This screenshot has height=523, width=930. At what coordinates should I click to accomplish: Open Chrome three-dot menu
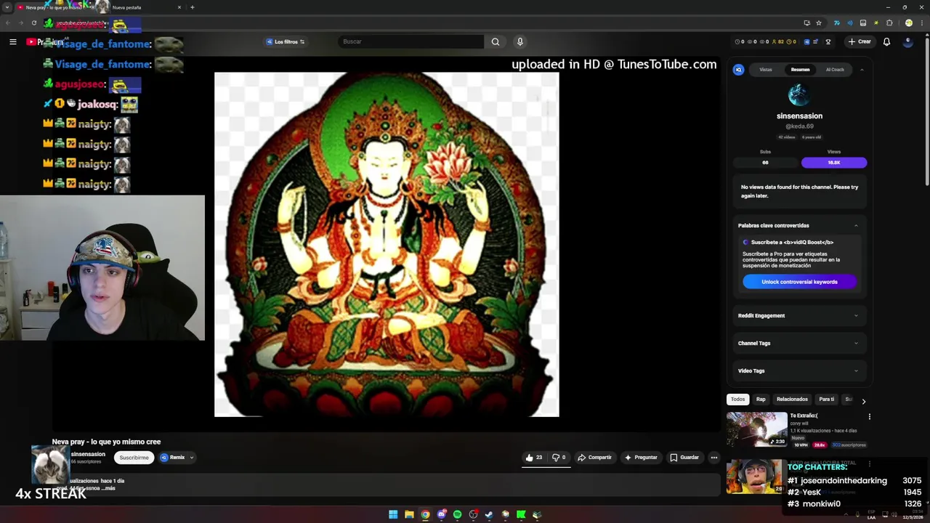tap(922, 23)
